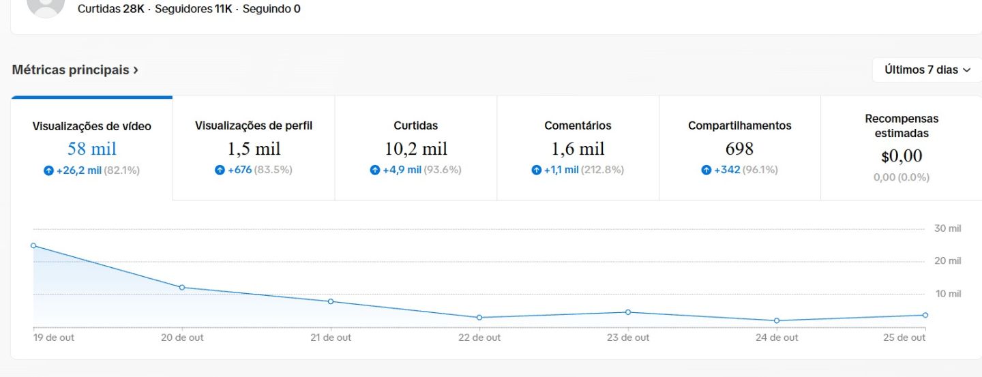Open the Métricas principais section
Image resolution: width=982 pixels, height=377 pixels.
[75, 70]
